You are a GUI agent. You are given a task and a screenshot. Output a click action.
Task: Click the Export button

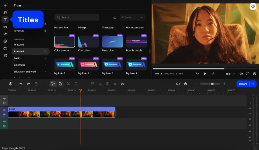(243, 84)
